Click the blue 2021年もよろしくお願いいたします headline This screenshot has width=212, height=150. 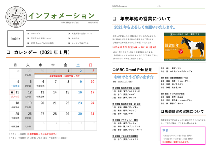pyautogui.click(x=145, y=27)
